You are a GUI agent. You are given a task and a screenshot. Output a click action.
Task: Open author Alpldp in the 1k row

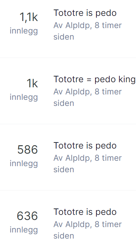[x=77, y=92]
